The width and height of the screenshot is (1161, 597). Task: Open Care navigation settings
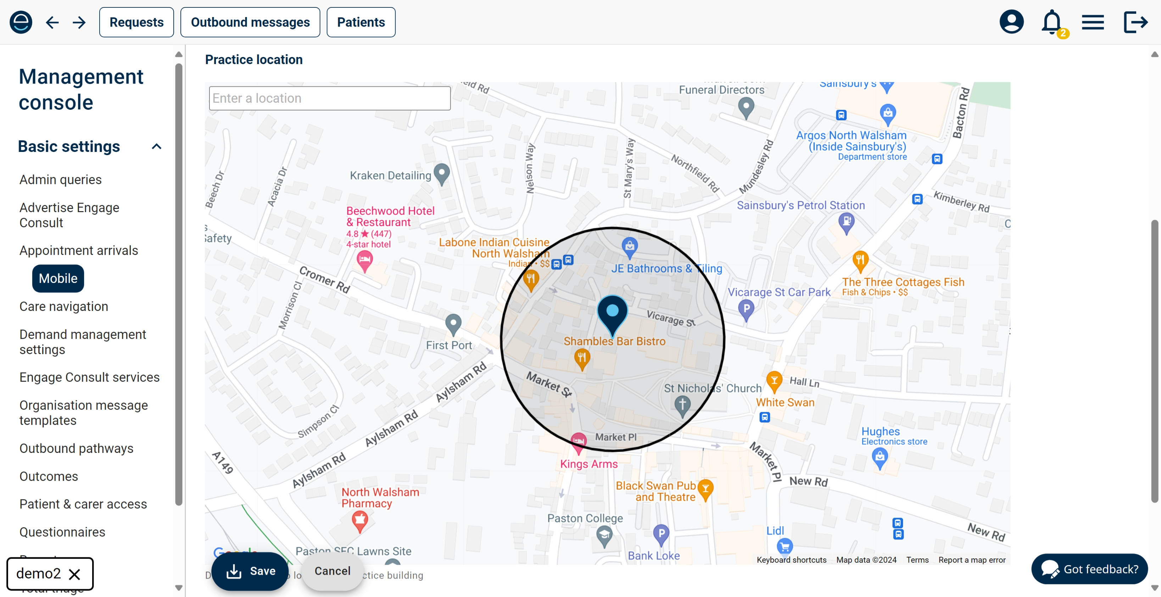pos(63,306)
